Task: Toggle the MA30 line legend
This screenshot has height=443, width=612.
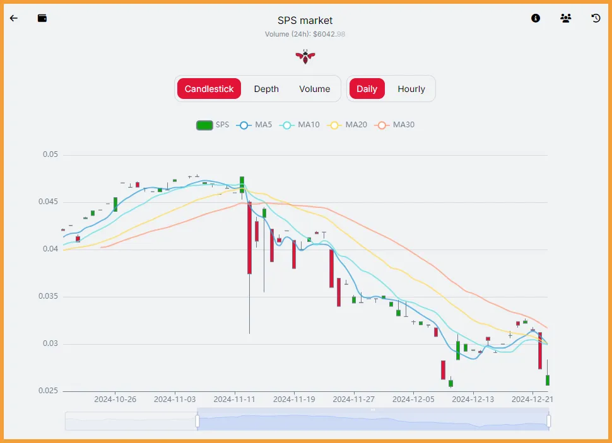Action: (x=394, y=125)
